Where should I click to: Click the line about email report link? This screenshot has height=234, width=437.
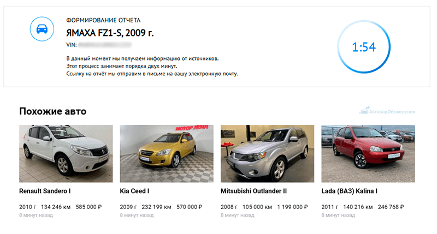click(152, 74)
